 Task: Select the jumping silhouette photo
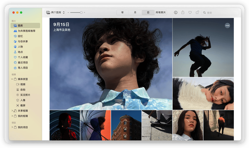pos(203,47)
